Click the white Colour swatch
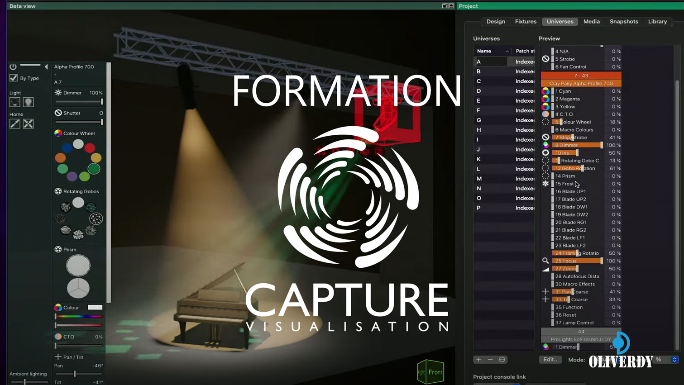 (x=95, y=307)
